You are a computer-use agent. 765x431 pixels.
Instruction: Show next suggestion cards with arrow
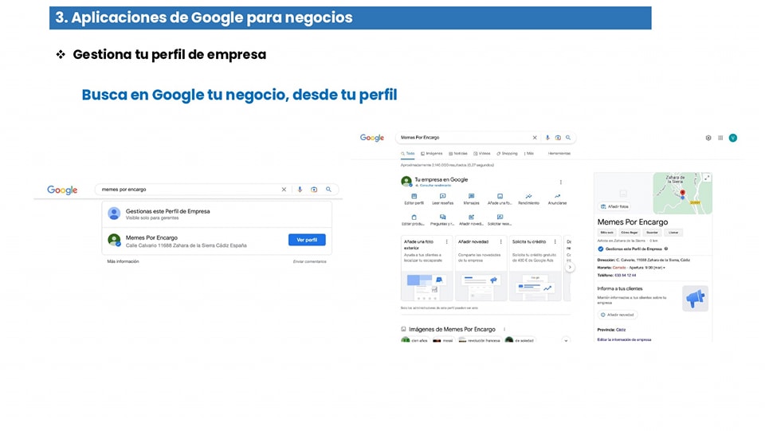(569, 267)
